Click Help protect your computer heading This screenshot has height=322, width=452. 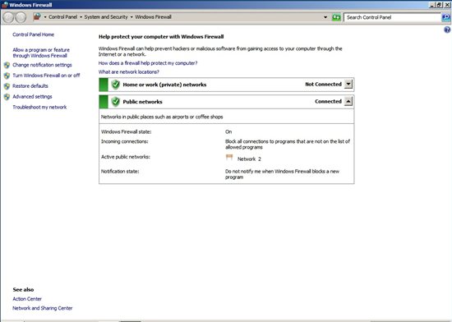click(x=161, y=37)
